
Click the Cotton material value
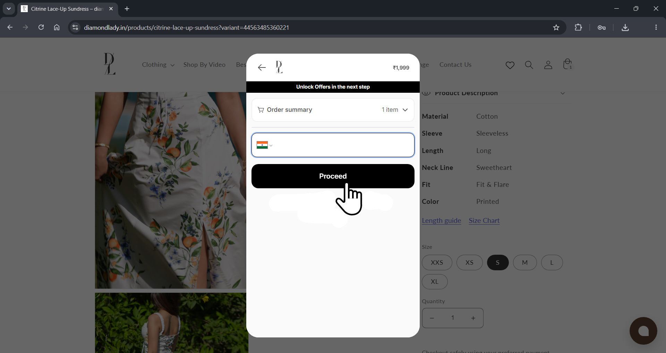[x=487, y=116]
